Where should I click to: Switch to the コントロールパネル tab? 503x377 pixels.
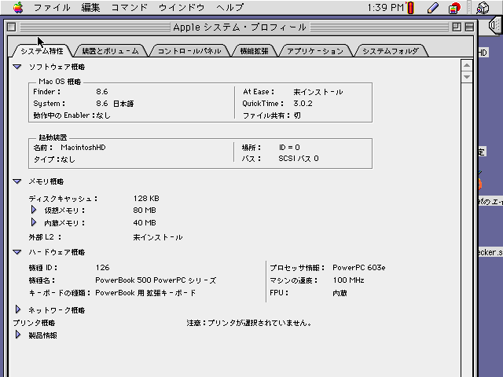pos(189,51)
